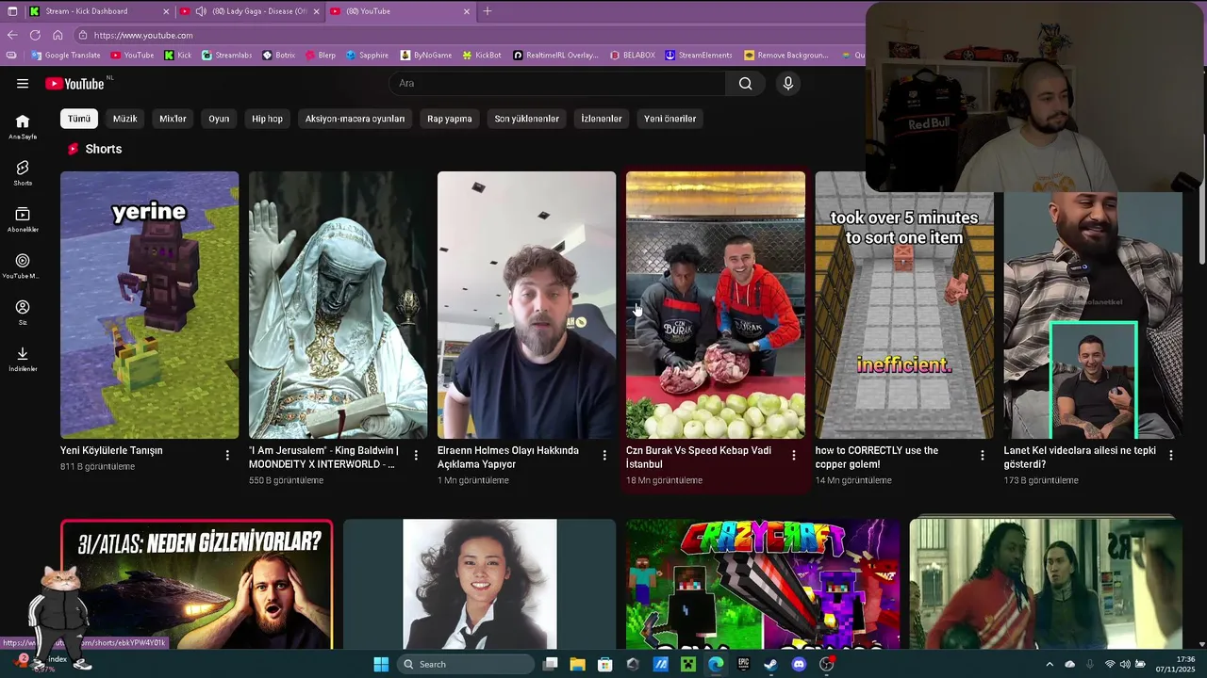Select the Son yüklenenler chip
This screenshot has height=678, width=1207.
[x=527, y=119]
